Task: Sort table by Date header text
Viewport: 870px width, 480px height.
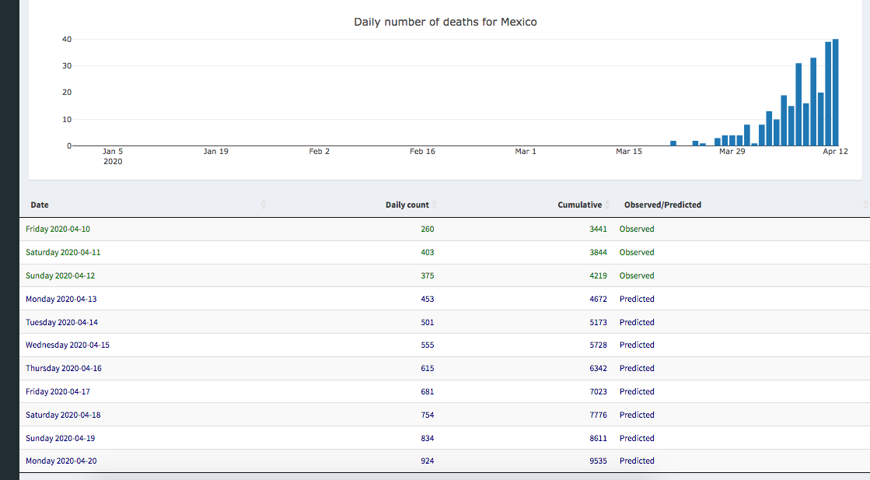Action: tap(40, 205)
